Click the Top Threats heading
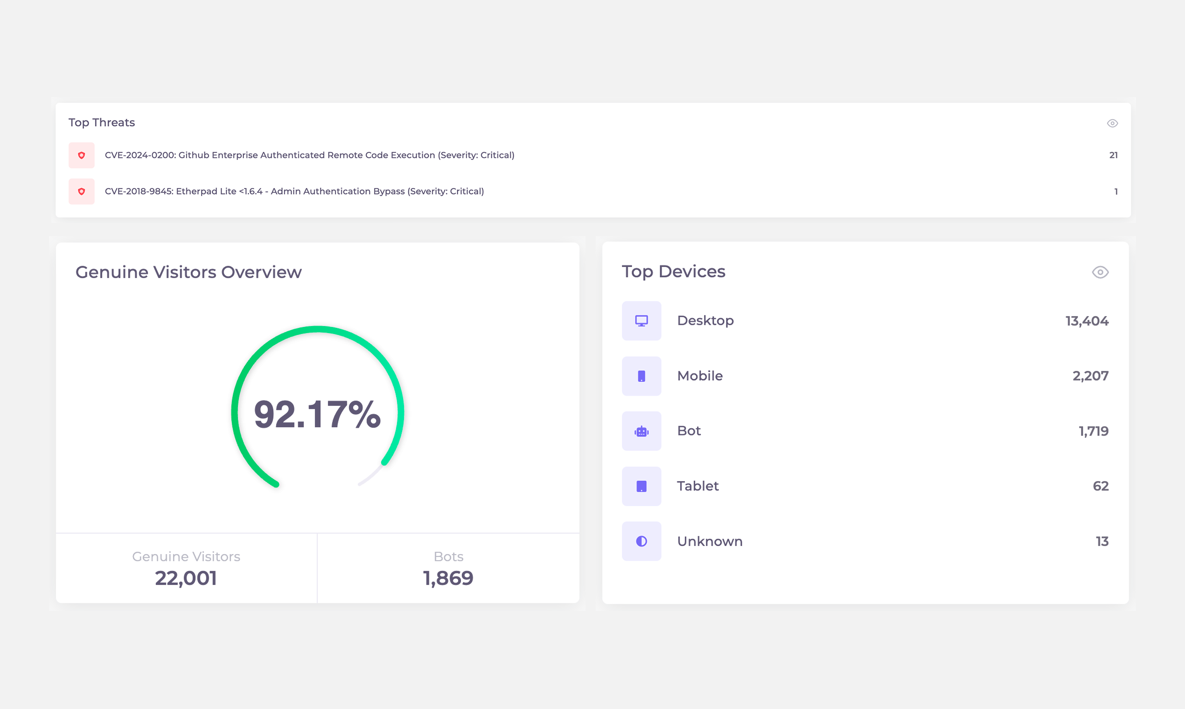Viewport: 1185px width, 709px height. pos(101,123)
